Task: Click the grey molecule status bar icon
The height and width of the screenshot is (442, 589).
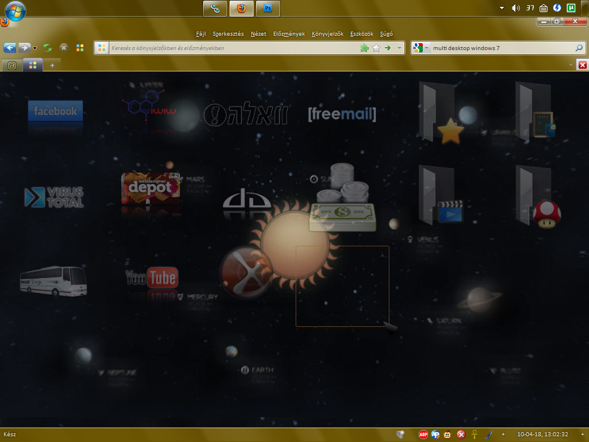Action: click(400, 435)
